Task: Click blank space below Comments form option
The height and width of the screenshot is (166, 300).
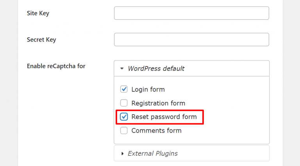Action: point(191,139)
